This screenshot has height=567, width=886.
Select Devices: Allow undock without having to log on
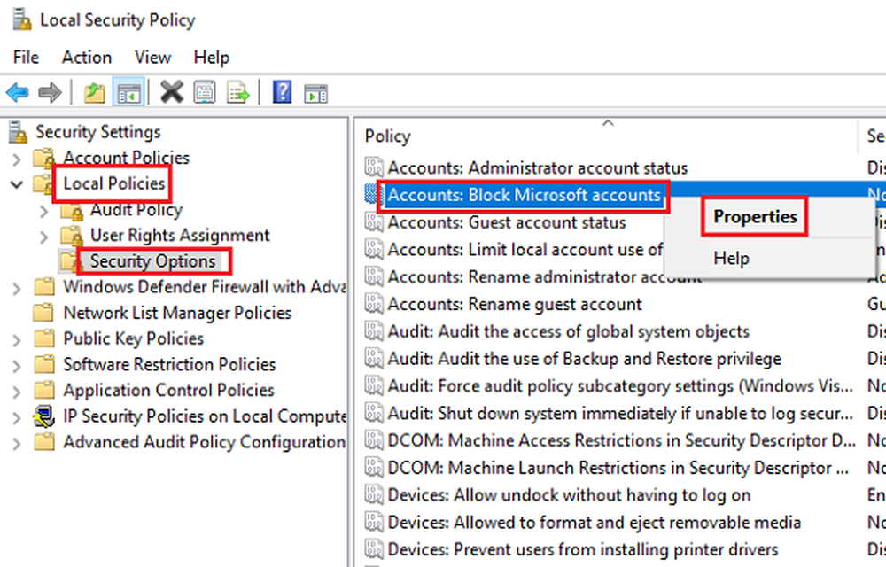click(569, 495)
